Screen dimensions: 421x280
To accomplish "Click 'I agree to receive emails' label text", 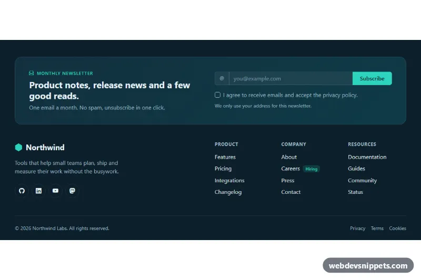I will point(290,95).
